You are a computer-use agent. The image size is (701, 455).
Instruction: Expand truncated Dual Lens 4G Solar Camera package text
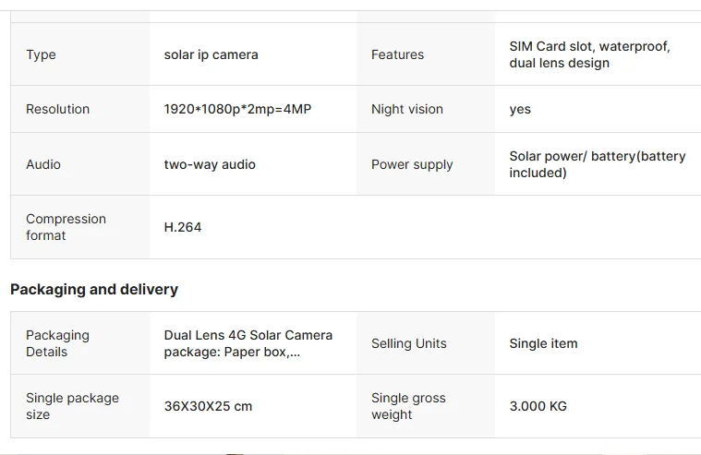point(248,343)
